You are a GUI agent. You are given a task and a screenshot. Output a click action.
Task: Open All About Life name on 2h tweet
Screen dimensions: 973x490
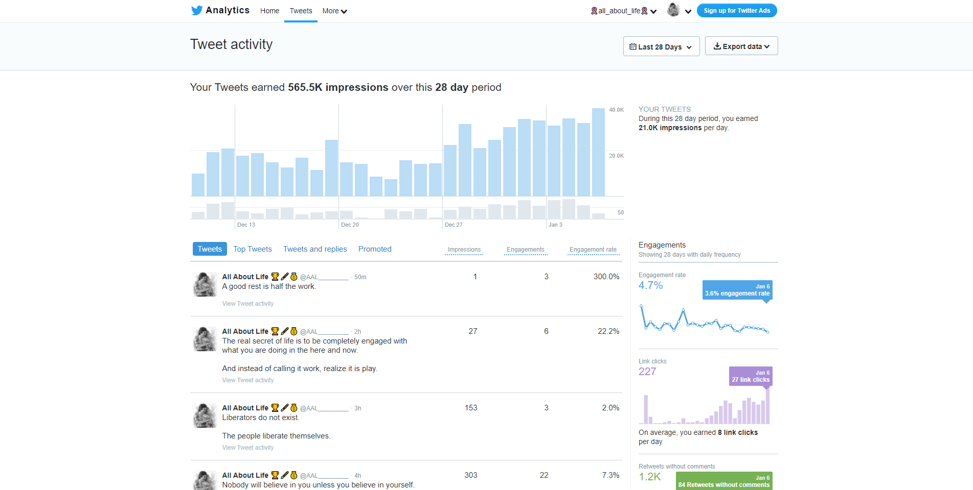click(x=245, y=331)
